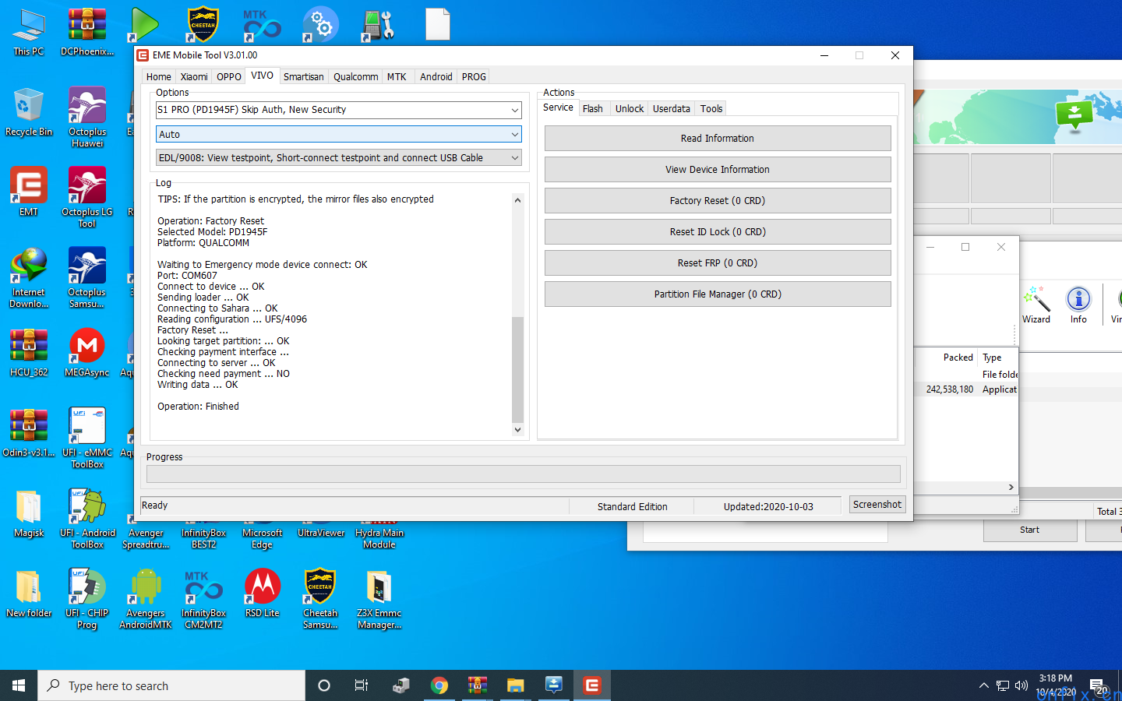The image size is (1122, 701).
Task: Open Chrome from the taskbar
Action: click(x=439, y=685)
